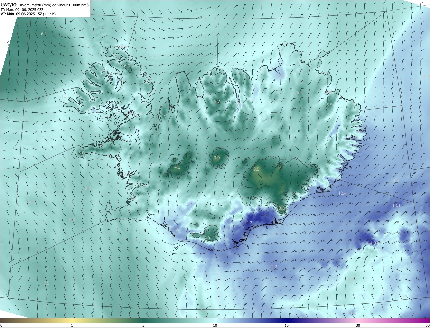The height and width of the screenshot is (328, 430).
Task: Select the 6.1 value label
Action: (x=44, y=34)
